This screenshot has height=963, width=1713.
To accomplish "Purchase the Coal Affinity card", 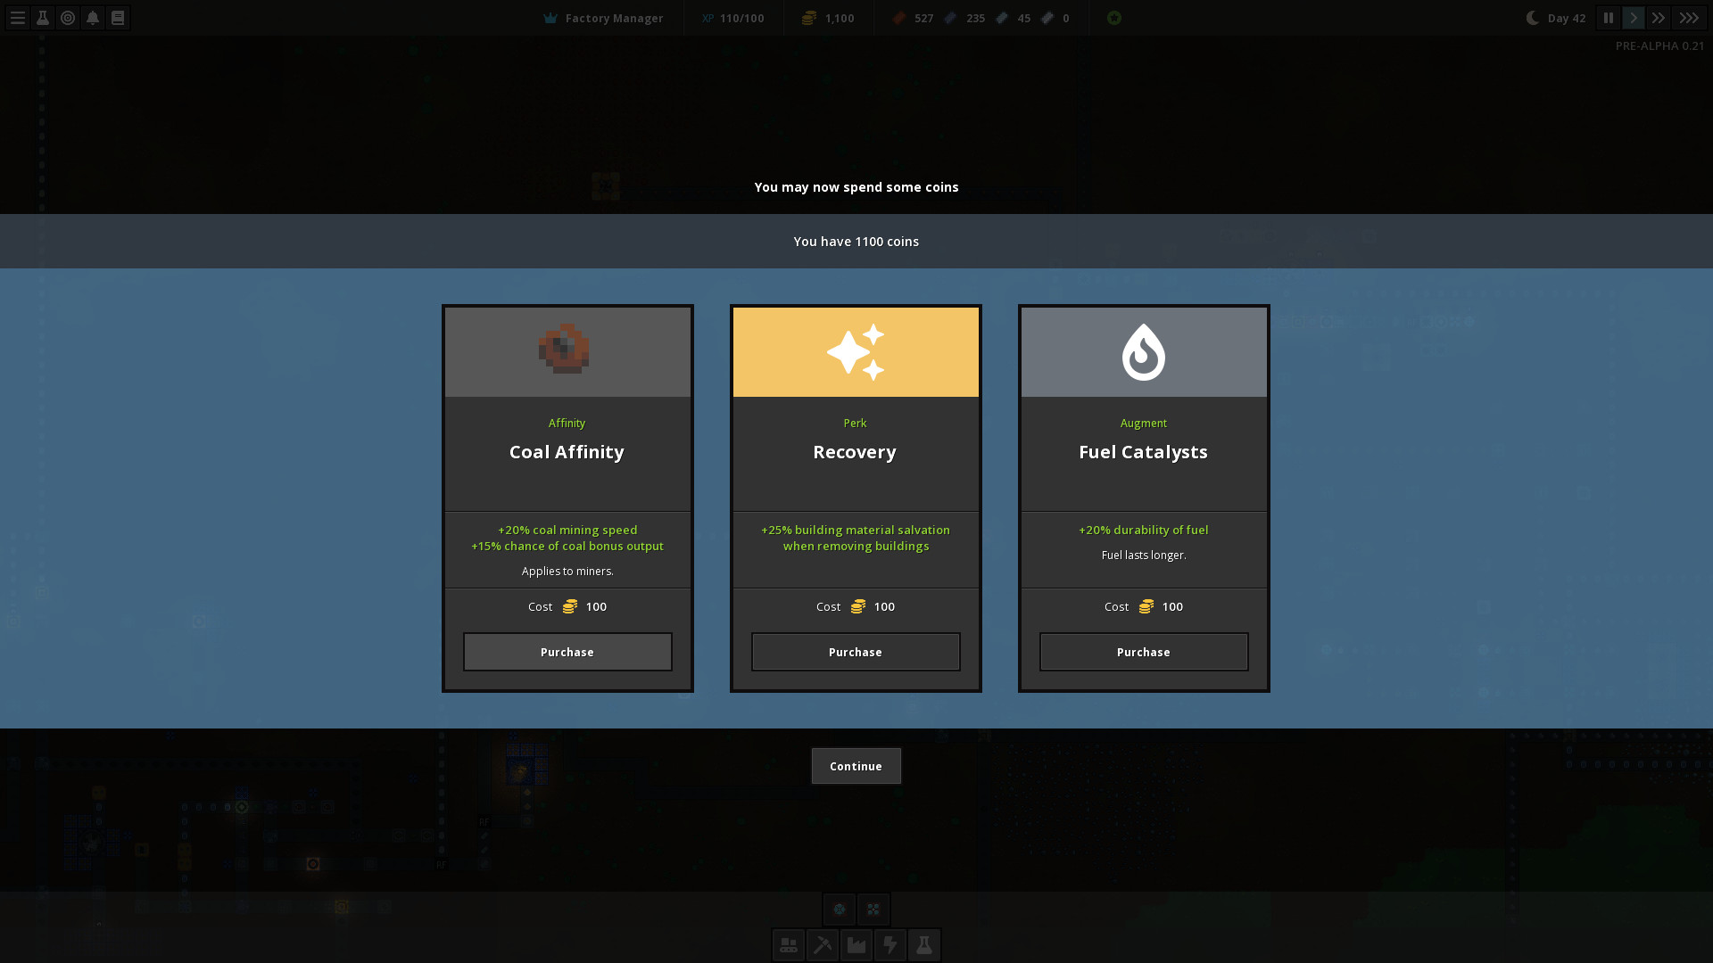I will click(x=567, y=652).
